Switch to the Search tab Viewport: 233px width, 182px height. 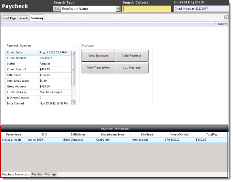(24, 18)
